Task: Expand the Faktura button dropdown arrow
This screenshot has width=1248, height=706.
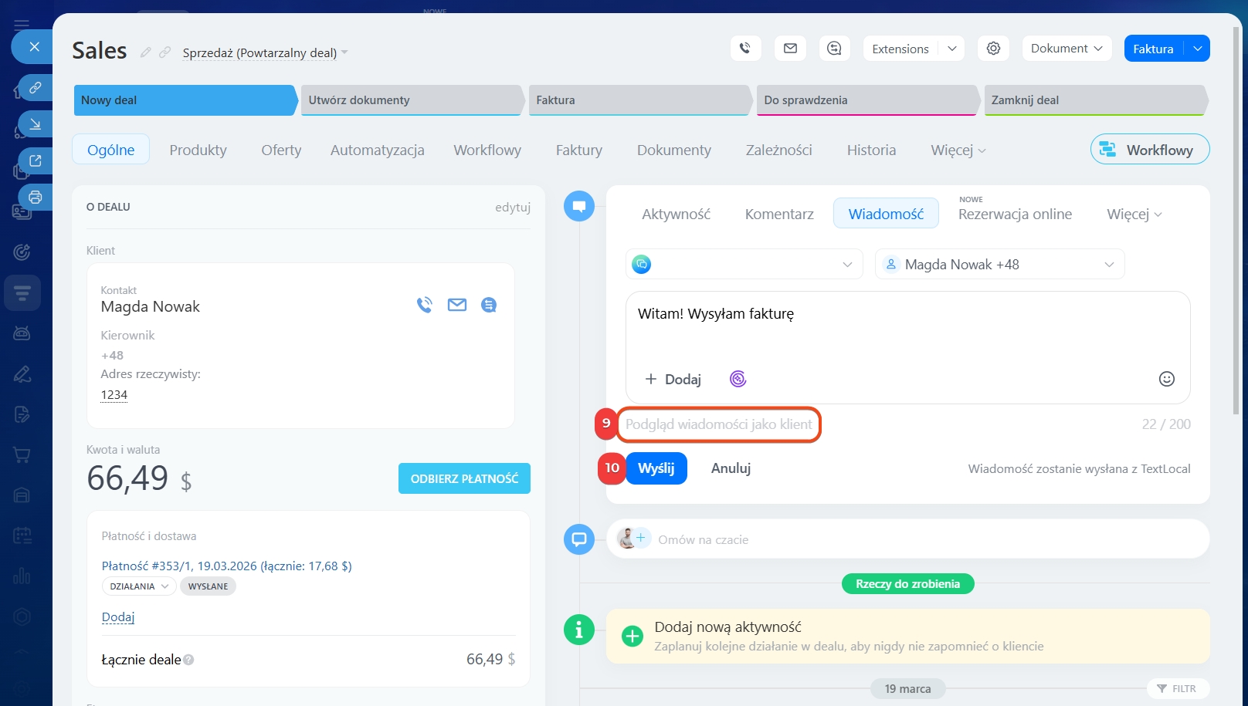Action: coord(1197,49)
